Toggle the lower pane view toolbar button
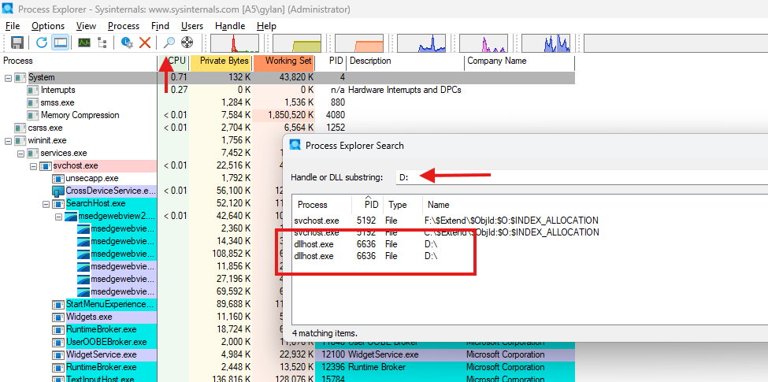This screenshot has width=768, height=382. click(x=60, y=43)
